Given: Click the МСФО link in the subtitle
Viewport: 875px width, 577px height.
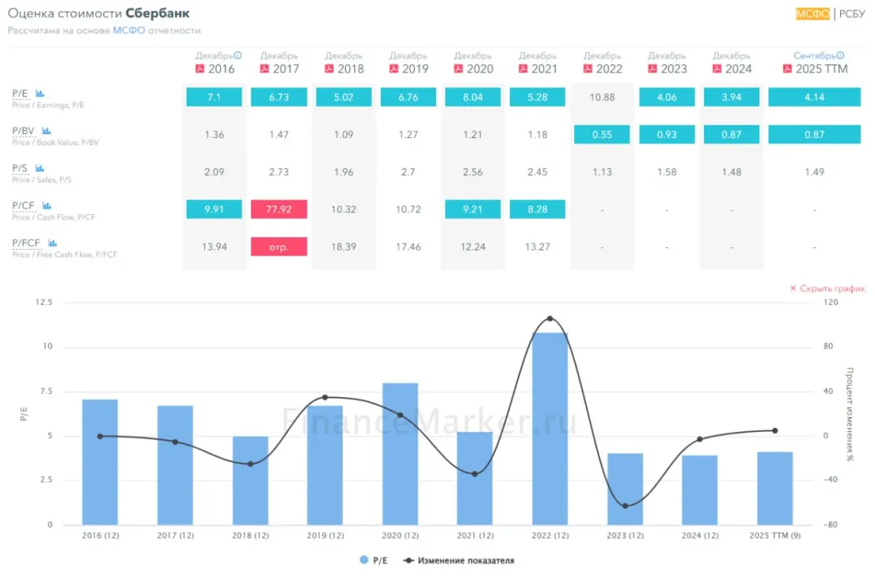Looking at the screenshot, I should pos(128,30).
